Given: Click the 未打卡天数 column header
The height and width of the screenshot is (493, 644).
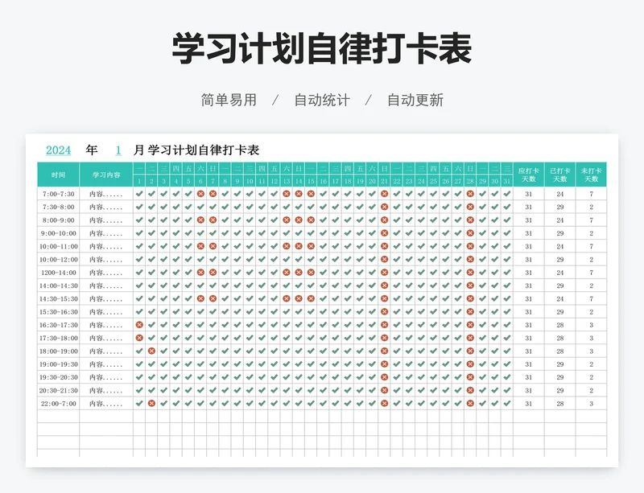Looking at the screenshot, I should click(x=592, y=175).
